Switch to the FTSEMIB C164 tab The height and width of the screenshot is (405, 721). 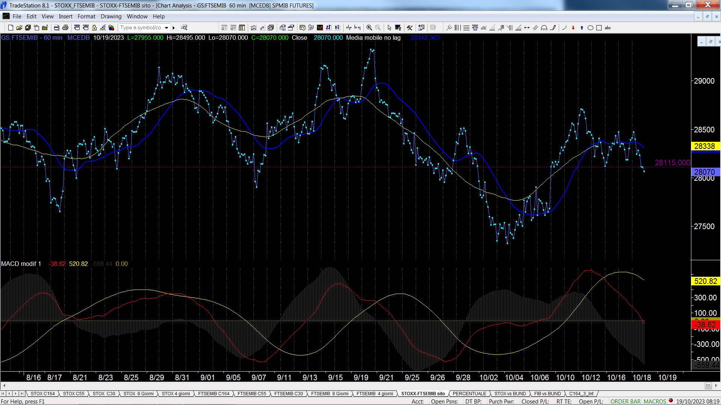pos(214,394)
